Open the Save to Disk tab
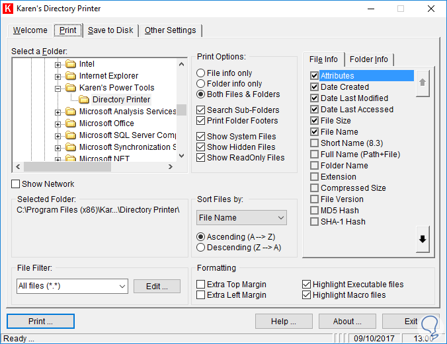 [x=110, y=30]
